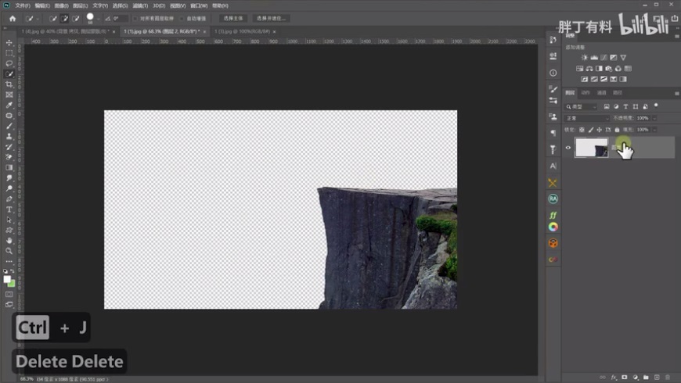The width and height of the screenshot is (681, 383).
Task: Click the foreground color swatch
Action: 7,279
